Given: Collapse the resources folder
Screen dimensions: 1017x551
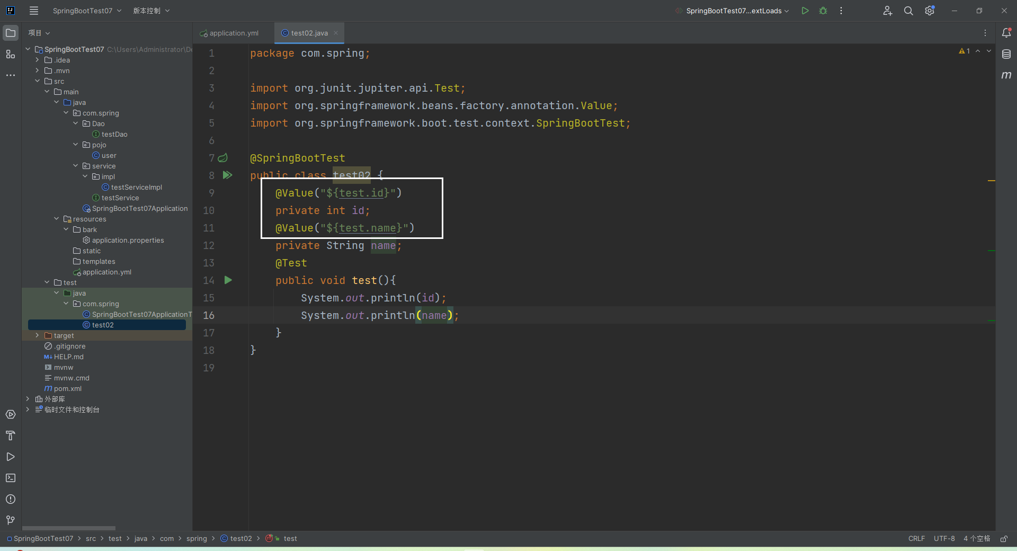Looking at the screenshot, I should click(56, 219).
